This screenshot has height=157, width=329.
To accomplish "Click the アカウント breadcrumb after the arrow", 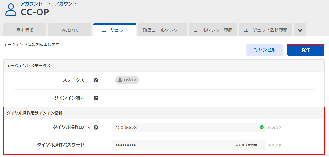I will point(66,4).
